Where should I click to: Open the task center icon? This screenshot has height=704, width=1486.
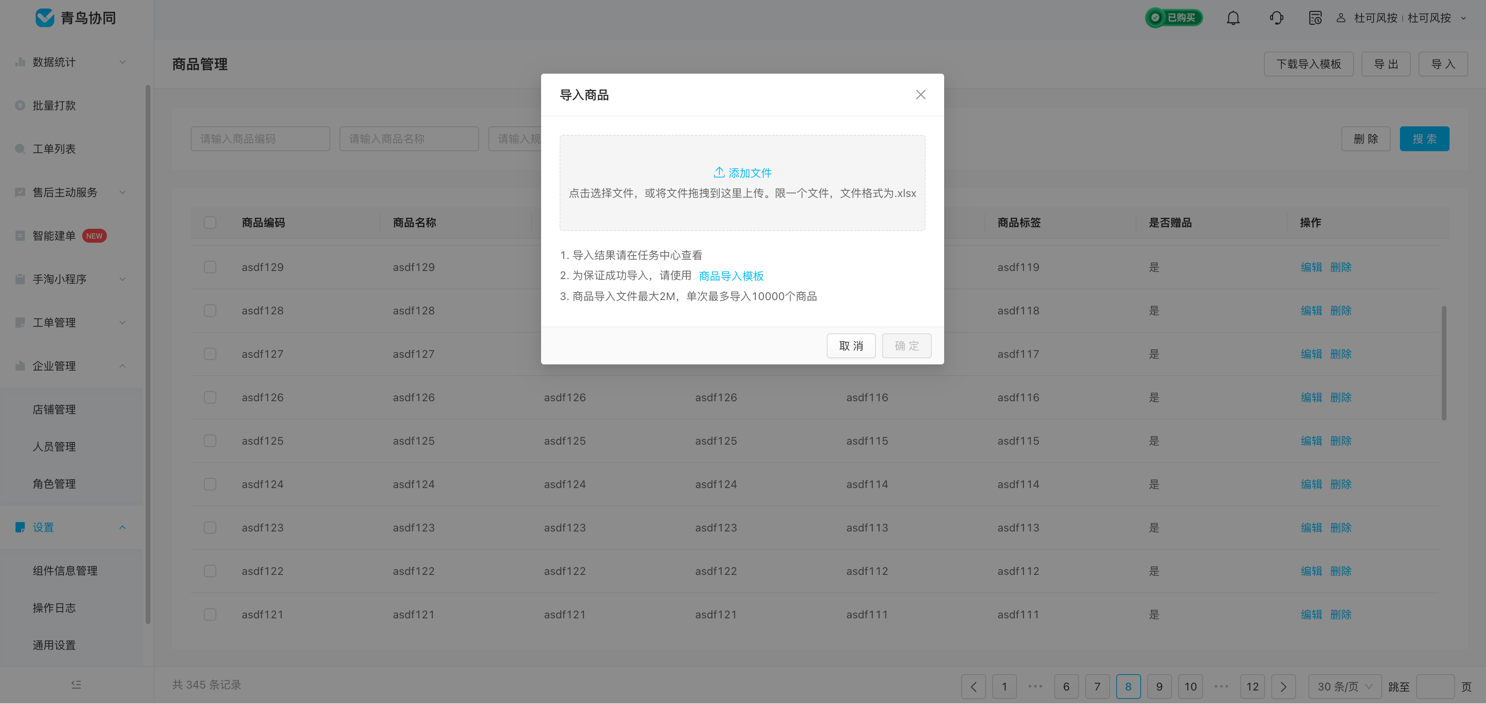pos(1315,18)
